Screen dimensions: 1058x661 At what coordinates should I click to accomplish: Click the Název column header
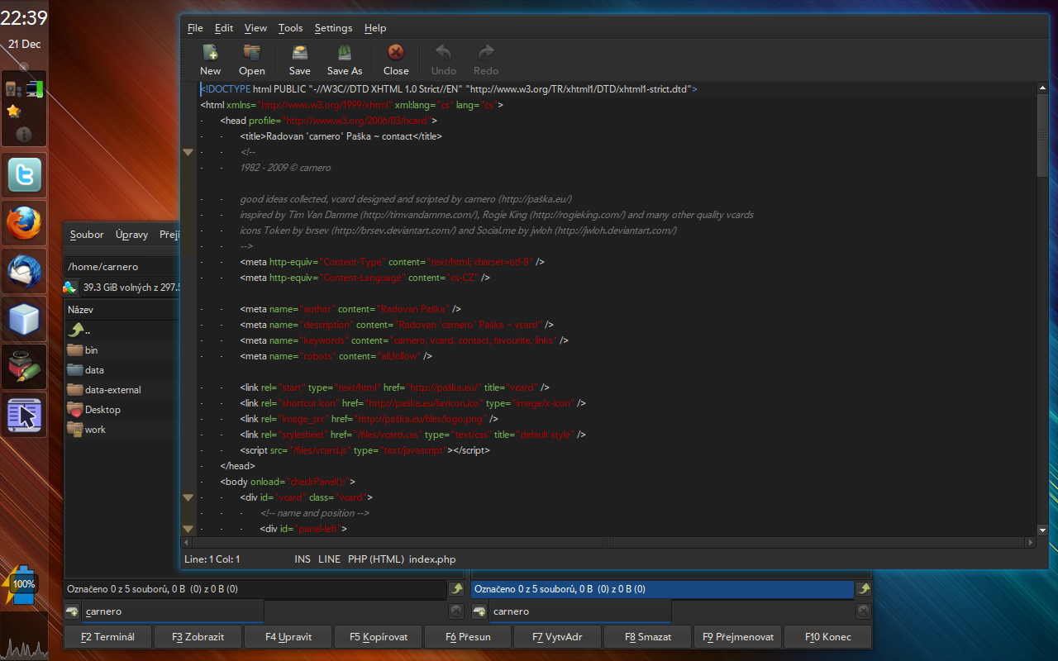[122, 310]
